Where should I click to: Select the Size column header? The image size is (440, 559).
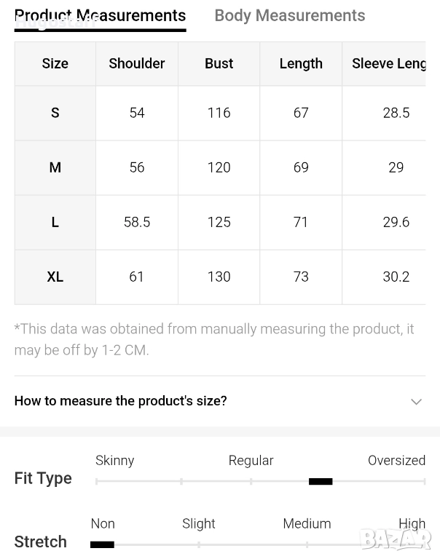click(x=55, y=64)
